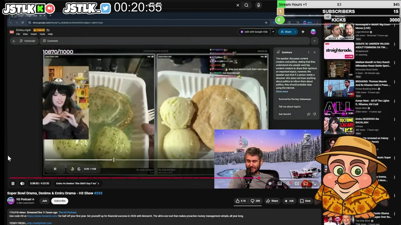Open Summary panel three-dot options
This screenshot has width=401, height=225.
(309, 52)
